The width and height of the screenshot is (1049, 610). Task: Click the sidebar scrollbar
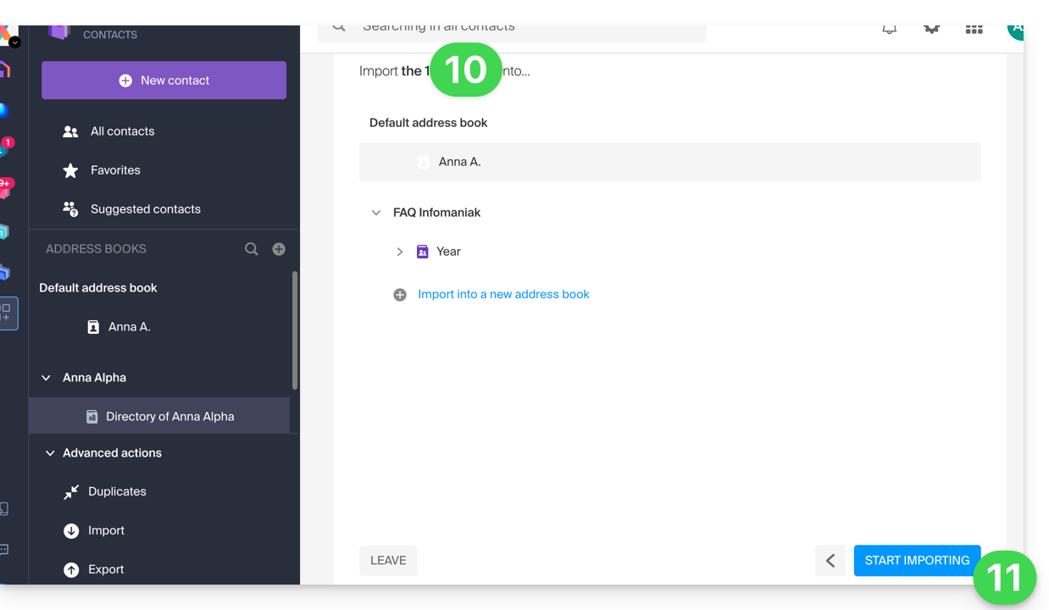(x=295, y=330)
